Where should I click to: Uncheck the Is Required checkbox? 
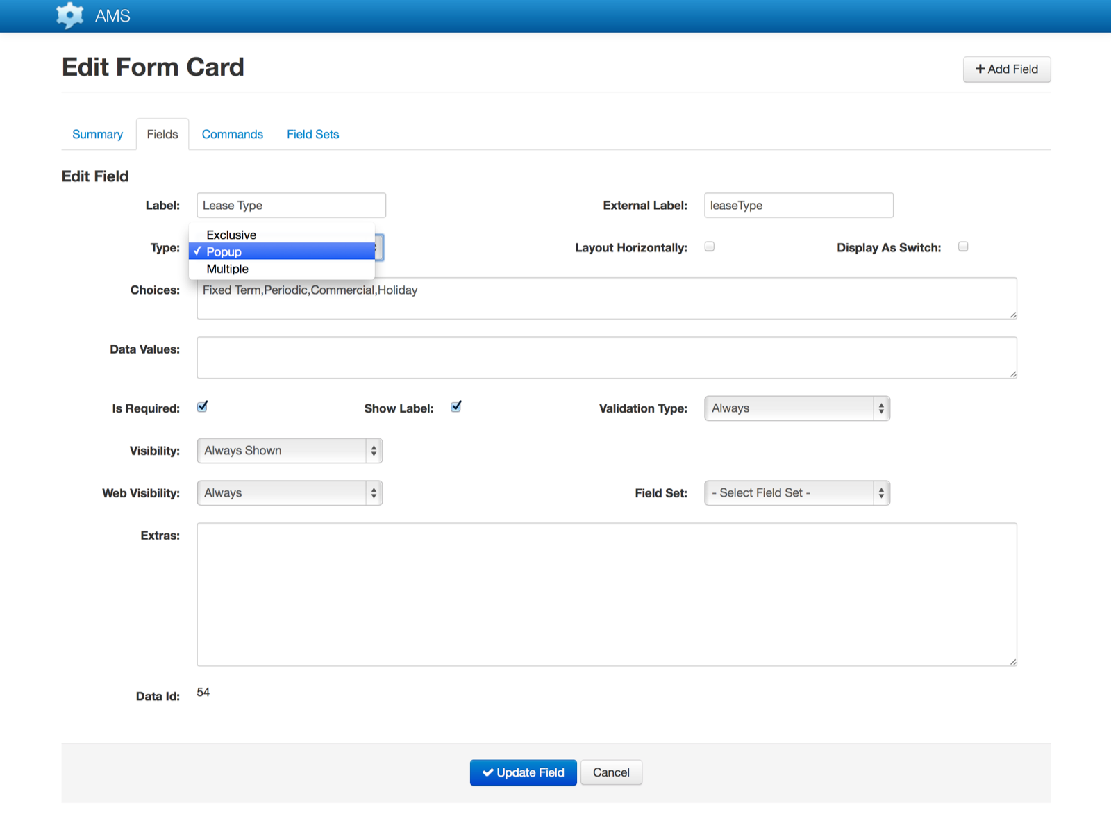click(202, 407)
